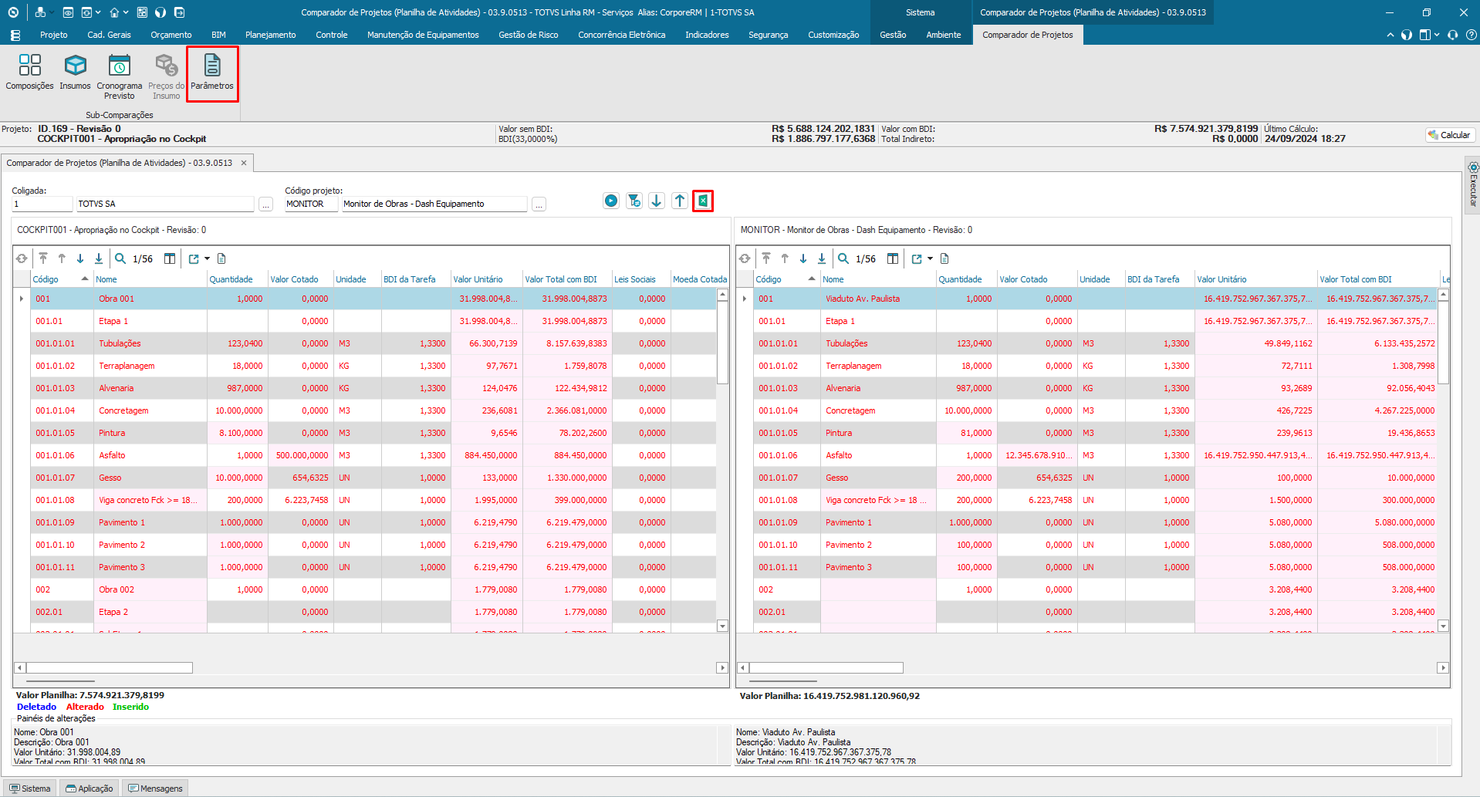Open the hamburger menu left of Projeto
Image resolution: width=1480 pixels, height=797 pixels.
pos(15,35)
